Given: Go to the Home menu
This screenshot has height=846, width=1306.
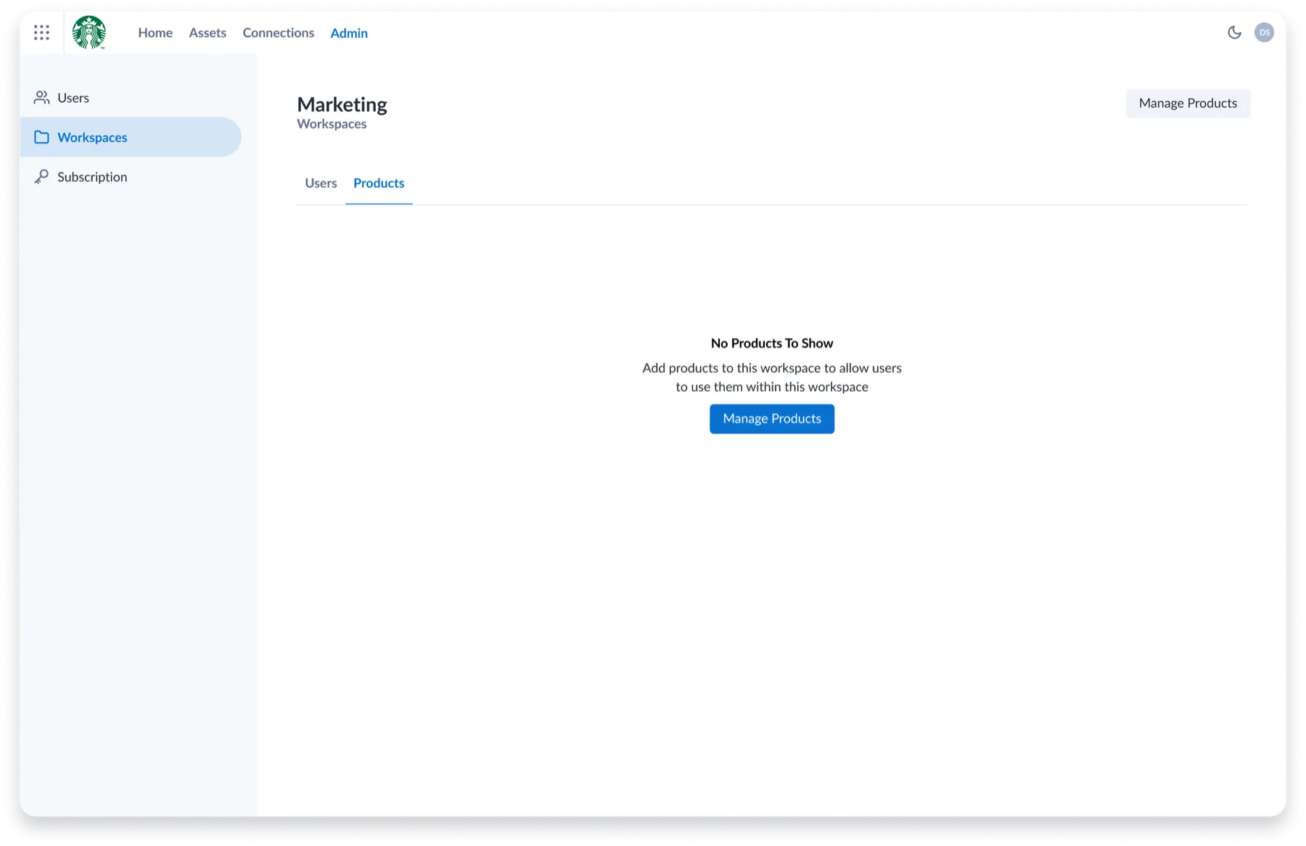Looking at the screenshot, I should click(155, 33).
